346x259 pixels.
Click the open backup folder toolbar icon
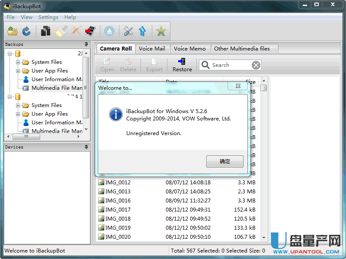pos(13,31)
